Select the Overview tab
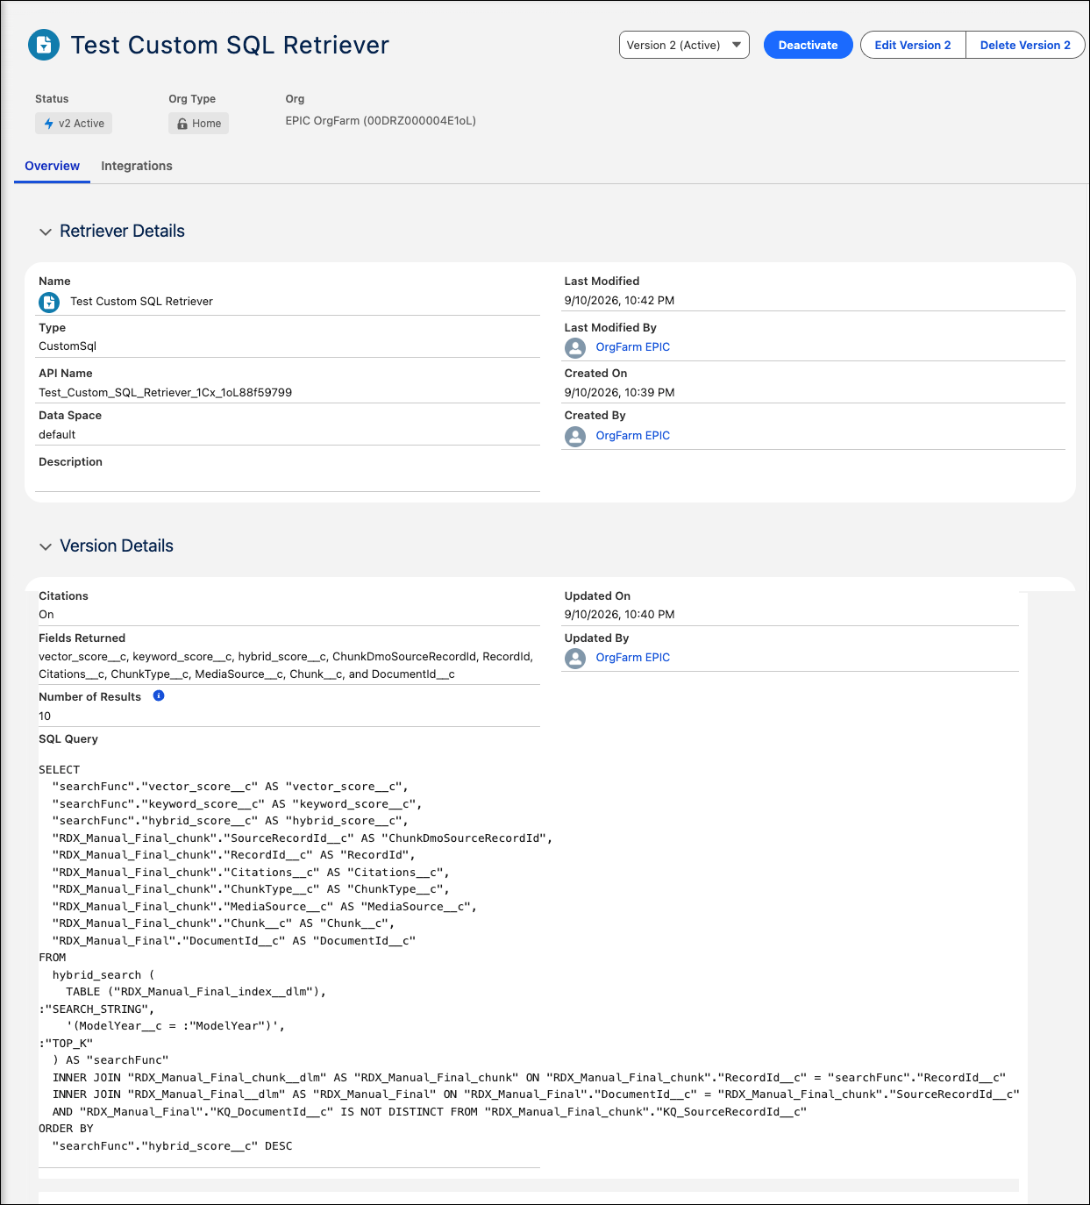The image size is (1090, 1205). tap(52, 166)
